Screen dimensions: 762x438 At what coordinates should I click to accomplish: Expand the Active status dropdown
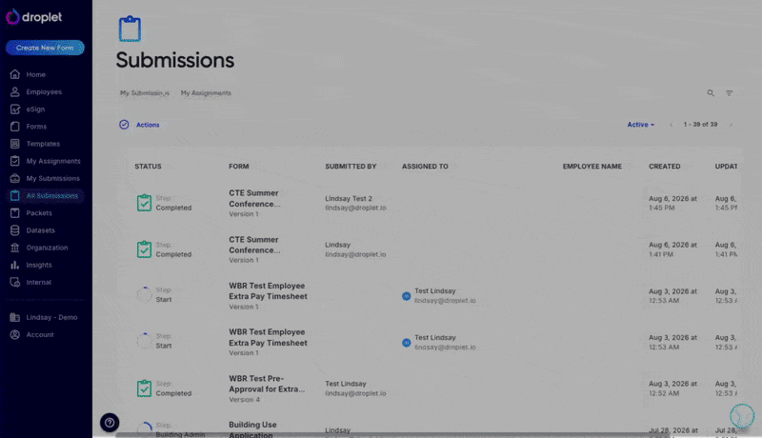(x=640, y=125)
